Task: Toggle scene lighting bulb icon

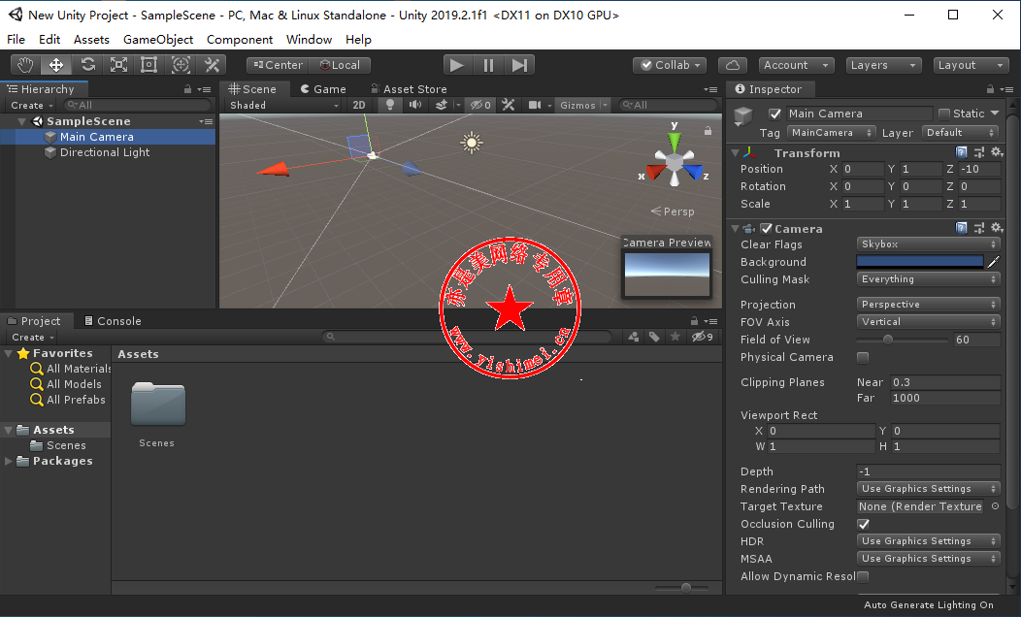Action: (x=390, y=105)
